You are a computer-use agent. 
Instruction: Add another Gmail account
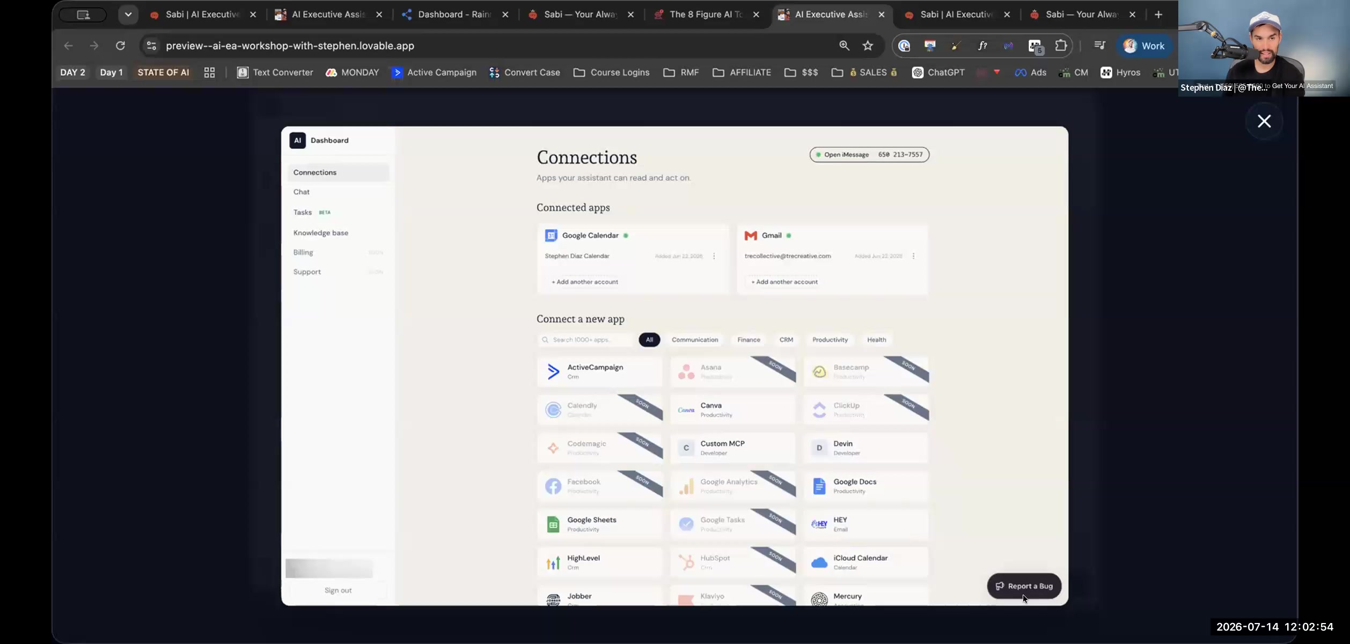pos(784,282)
